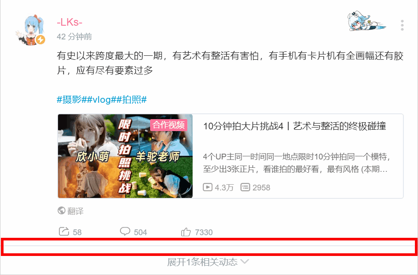Open the comments via the speech bubble icon
The image size is (418, 275).
point(125,232)
